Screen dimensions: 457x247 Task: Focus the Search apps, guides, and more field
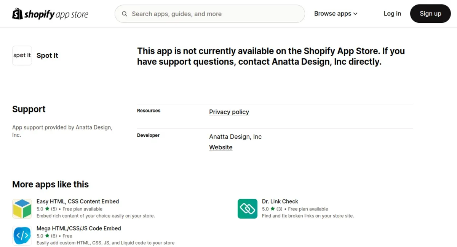coord(210,14)
